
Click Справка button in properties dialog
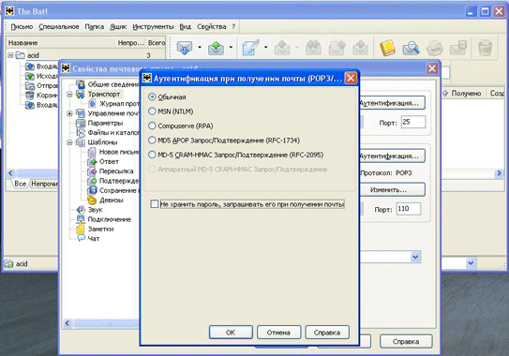(406, 341)
